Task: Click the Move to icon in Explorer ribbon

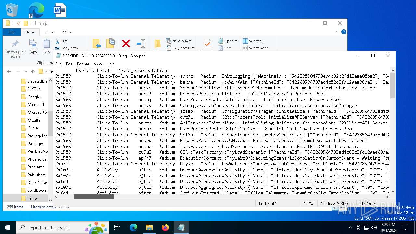Action: 97,44
